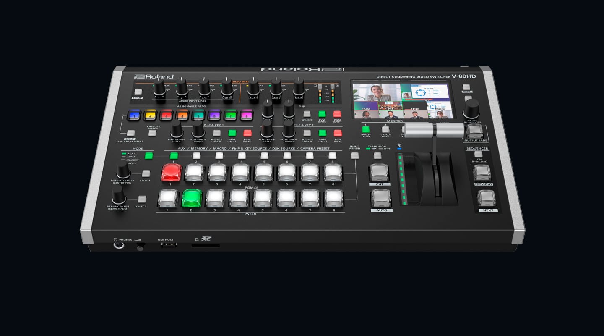Viewport: 604px width, 336px height.
Task: Turn on the SEQUENCER ON button
Action: click(x=478, y=155)
